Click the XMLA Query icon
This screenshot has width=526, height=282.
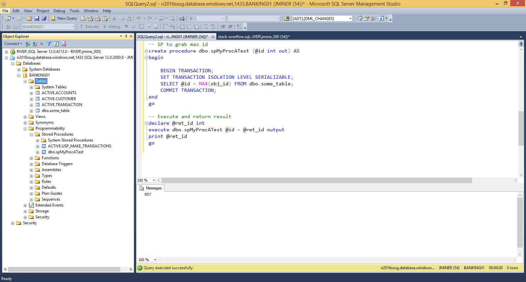(105, 18)
